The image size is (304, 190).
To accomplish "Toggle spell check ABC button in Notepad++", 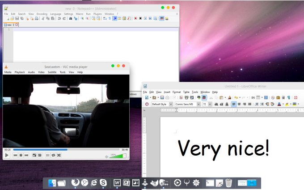I will coord(162,18).
